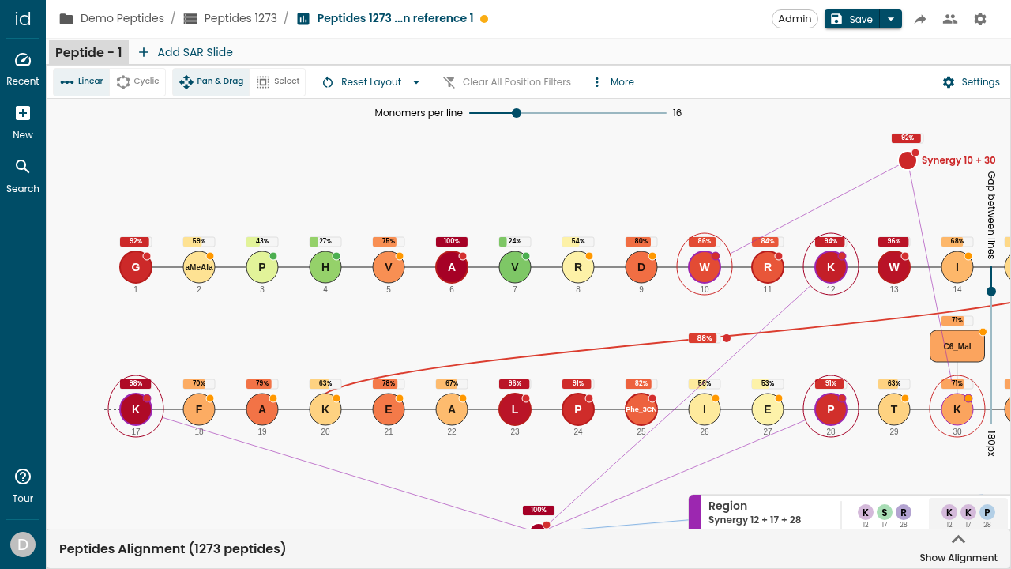Click the Admin role badge
The width and height of the screenshot is (1011, 569).
tap(795, 19)
